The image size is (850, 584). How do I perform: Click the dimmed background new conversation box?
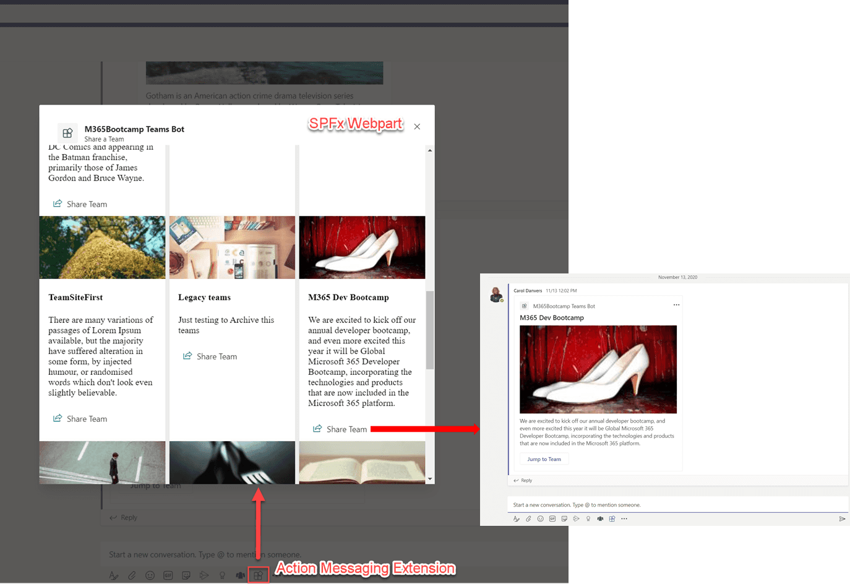[334, 554]
